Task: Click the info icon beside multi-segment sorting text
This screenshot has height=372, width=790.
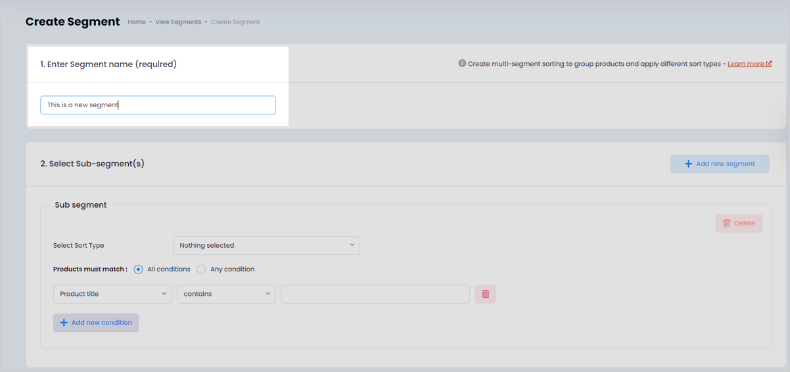Action: pos(462,64)
